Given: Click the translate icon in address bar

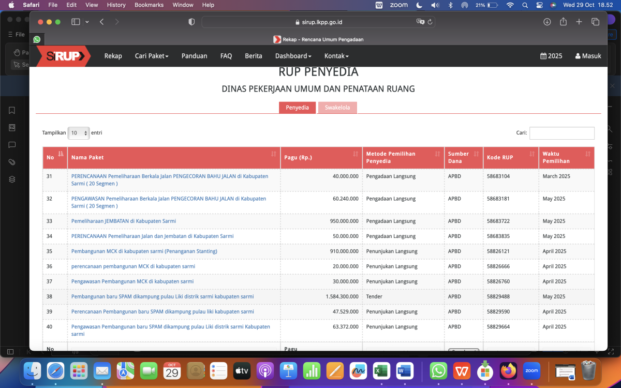Looking at the screenshot, I should pyautogui.click(x=420, y=22).
